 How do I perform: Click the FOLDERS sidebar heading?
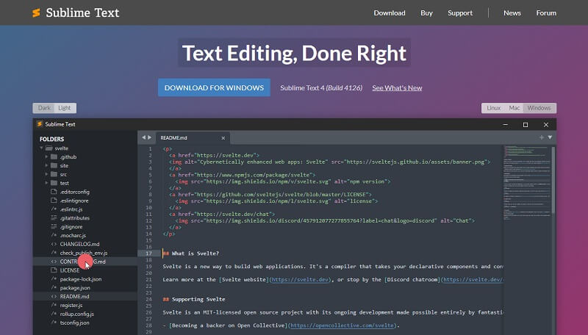[51, 139]
